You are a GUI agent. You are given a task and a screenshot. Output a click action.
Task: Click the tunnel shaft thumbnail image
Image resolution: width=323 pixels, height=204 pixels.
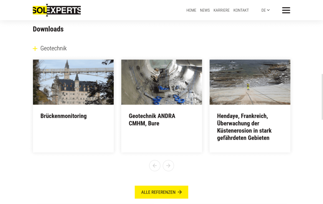pos(162,82)
